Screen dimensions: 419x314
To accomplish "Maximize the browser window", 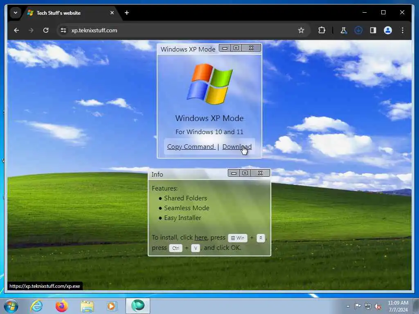I will 383,13.
